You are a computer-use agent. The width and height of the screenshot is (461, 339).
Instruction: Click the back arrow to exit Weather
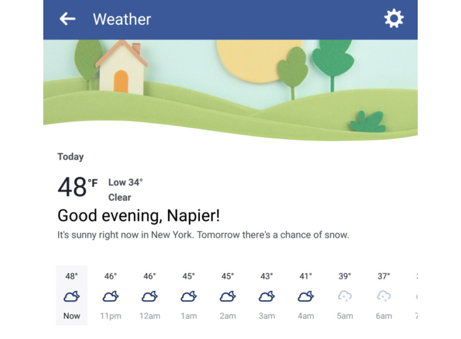point(67,18)
